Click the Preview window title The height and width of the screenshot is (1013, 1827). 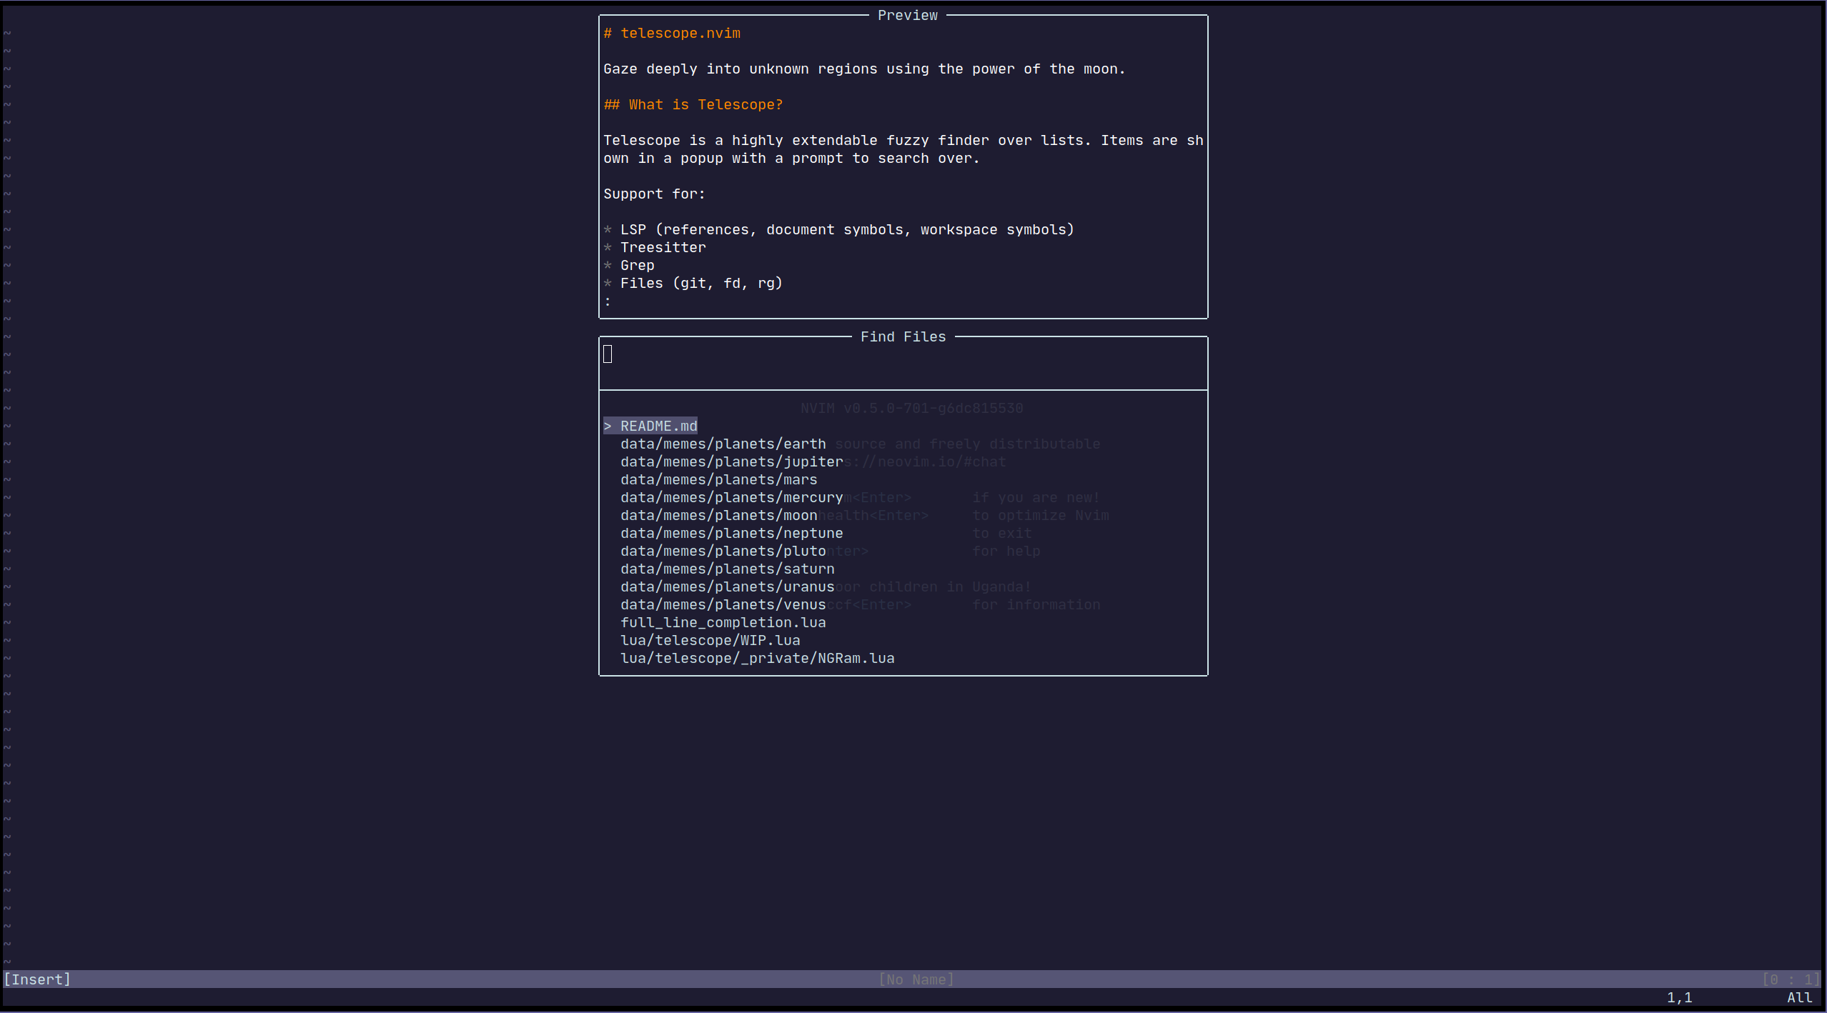[907, 16]
